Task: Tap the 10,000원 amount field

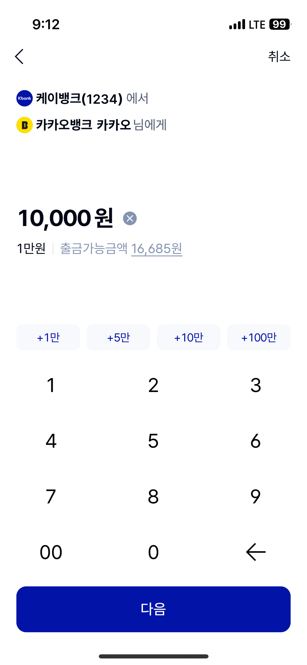Action: (x=65, y=218)
